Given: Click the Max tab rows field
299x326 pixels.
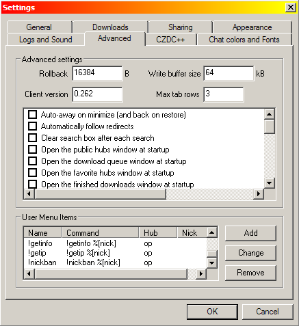Looking at the screenshot, I should point(224,94).
